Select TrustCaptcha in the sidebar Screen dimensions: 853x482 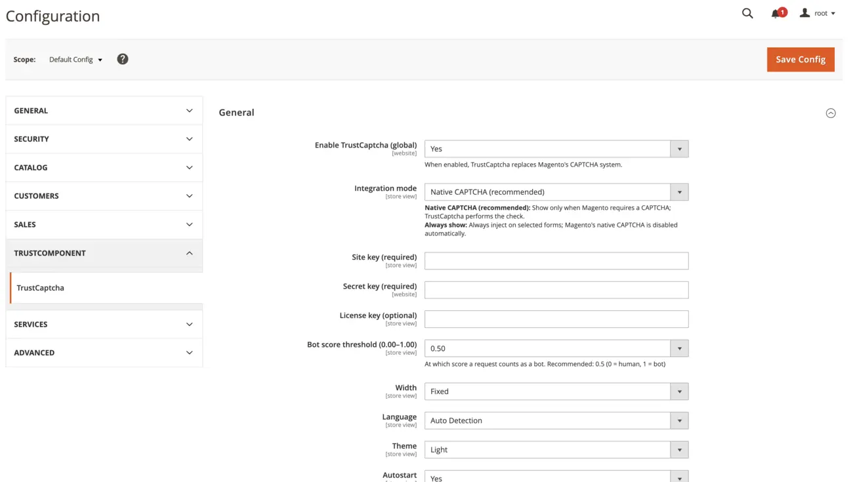pos(42,287)
